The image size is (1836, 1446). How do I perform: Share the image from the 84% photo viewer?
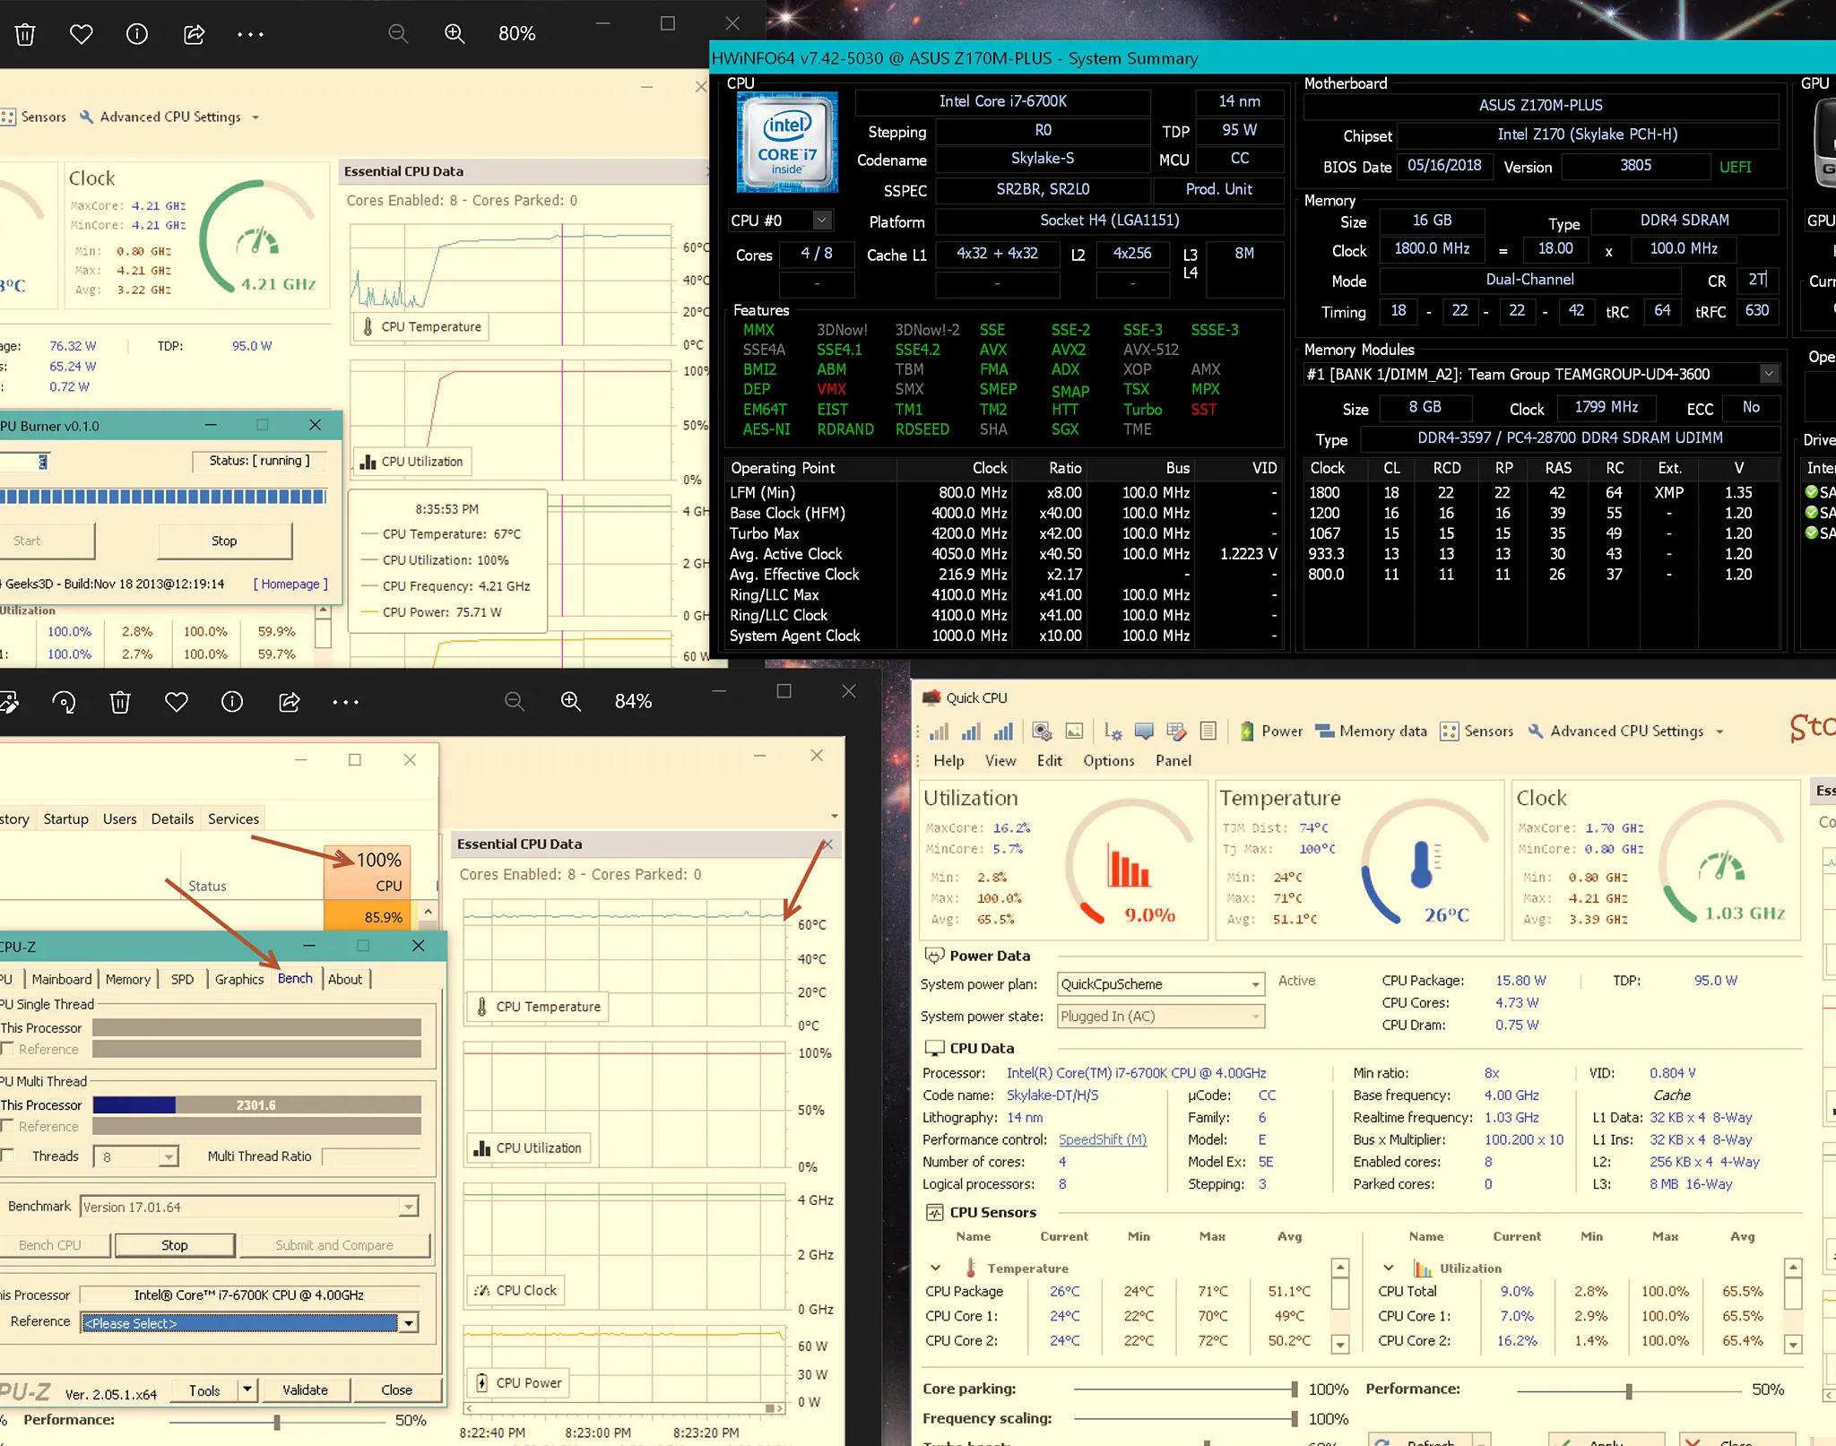pyautogui.click(x=289, y=702)
